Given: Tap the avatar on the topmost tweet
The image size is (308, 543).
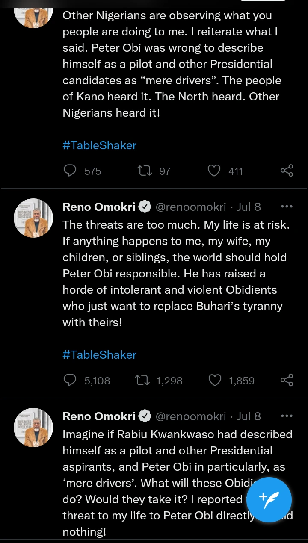Looking at the screenshot, I should [33, 13].
